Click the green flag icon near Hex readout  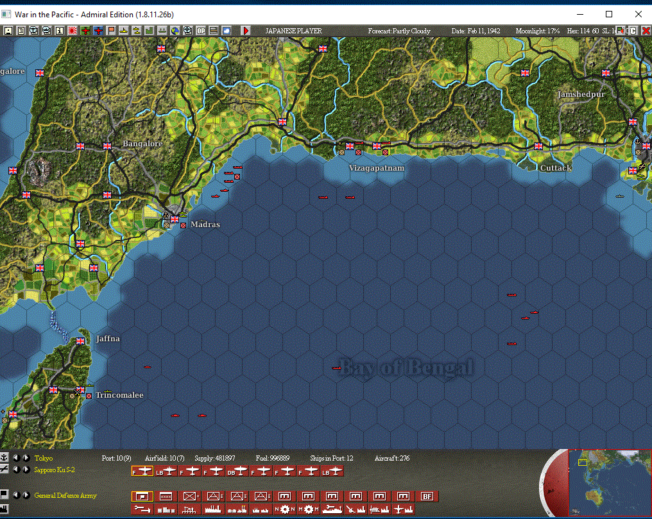click(x=621, y=30)
